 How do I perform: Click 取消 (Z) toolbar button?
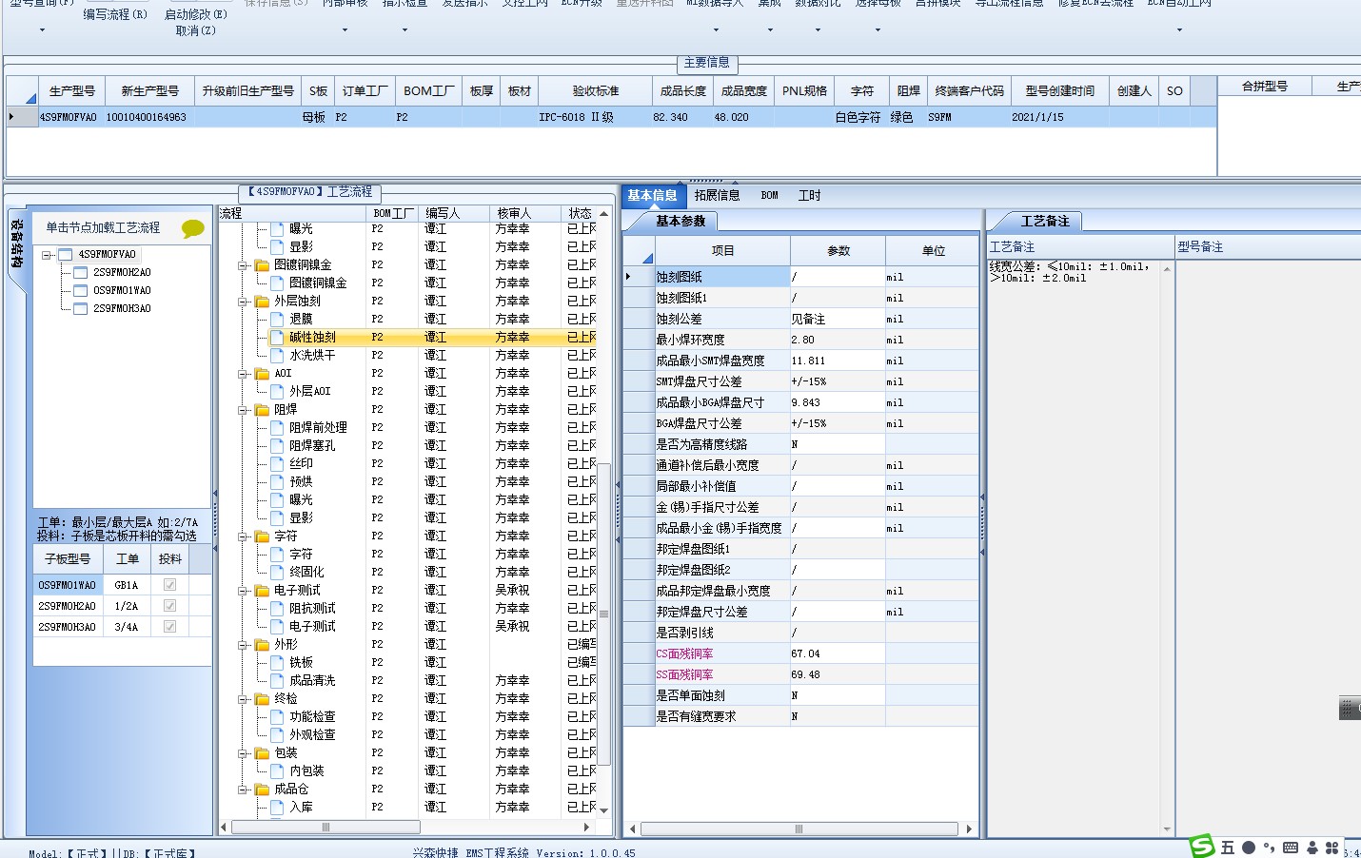[x=196, y=30]
